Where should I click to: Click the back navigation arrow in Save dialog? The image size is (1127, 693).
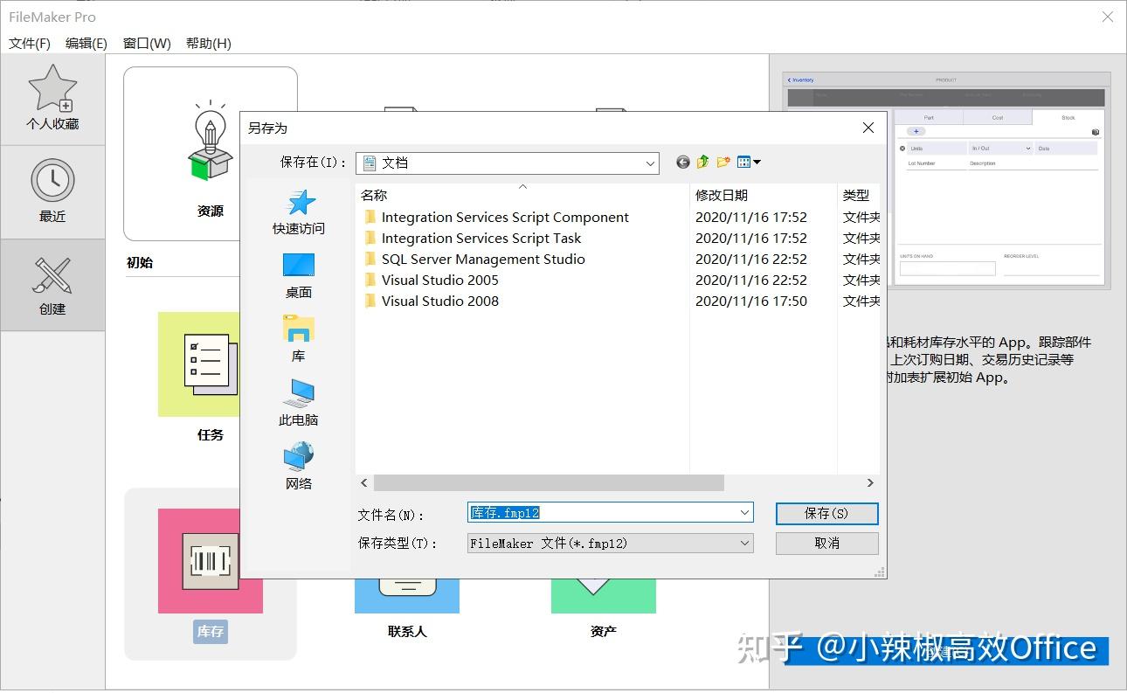(x=682, y=162)
